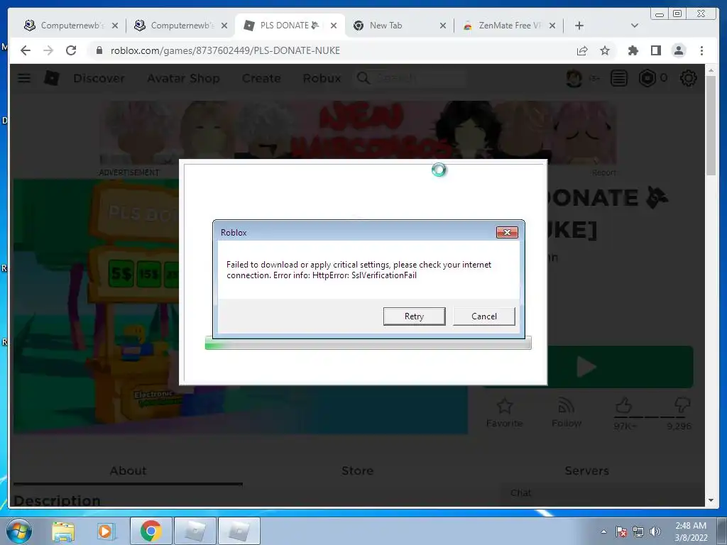Image resolution: width=727 pixels, height=545 pixels.
Task: Open the Create page
Action: pyautogui.click(x=261, y=78)
